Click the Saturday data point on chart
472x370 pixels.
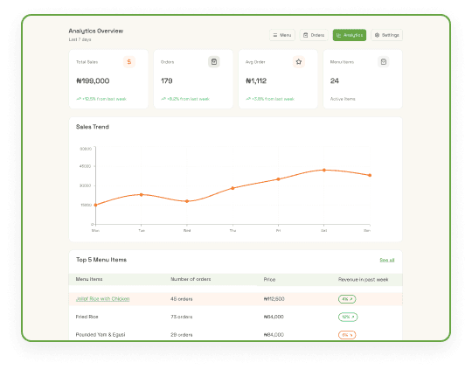coord(324,170)
